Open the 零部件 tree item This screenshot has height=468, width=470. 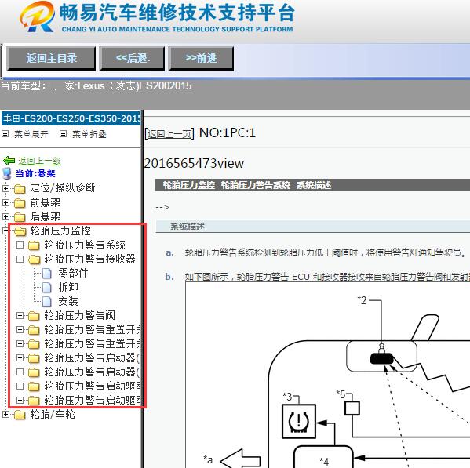(x=74, y=273)
